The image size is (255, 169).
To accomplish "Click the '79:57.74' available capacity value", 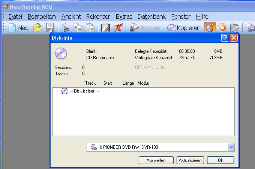I will tap(187, 58).
